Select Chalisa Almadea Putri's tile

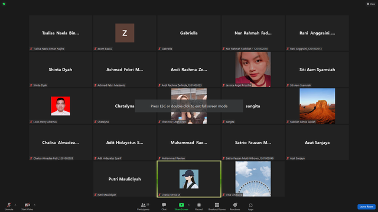pyautogui.click(x=60, y=143)
